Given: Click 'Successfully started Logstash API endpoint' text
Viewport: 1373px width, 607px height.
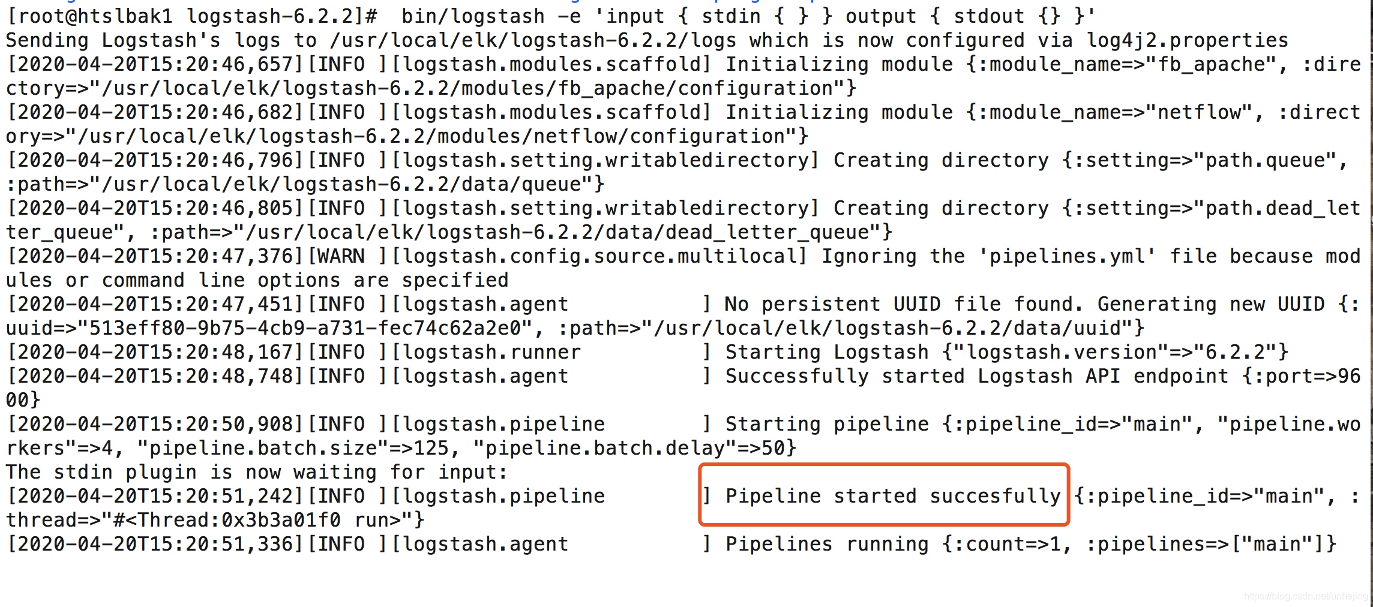Looking at the screenshot, I should pyautogui.click(x=977, y=376).
